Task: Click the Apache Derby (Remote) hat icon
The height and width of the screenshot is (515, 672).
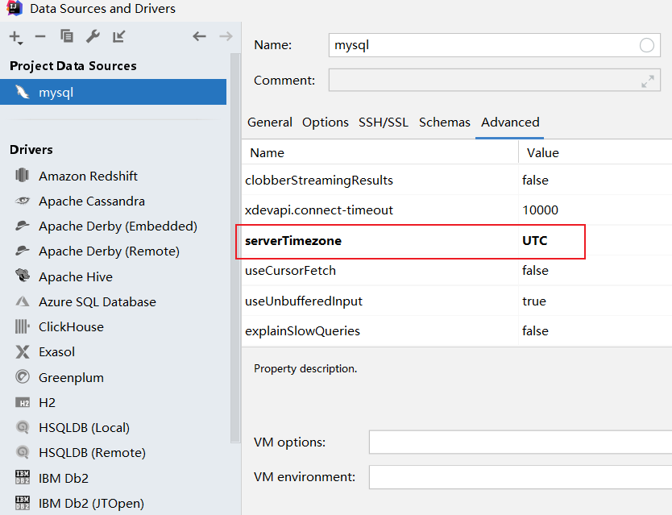Action: click(x=23, y=251)
